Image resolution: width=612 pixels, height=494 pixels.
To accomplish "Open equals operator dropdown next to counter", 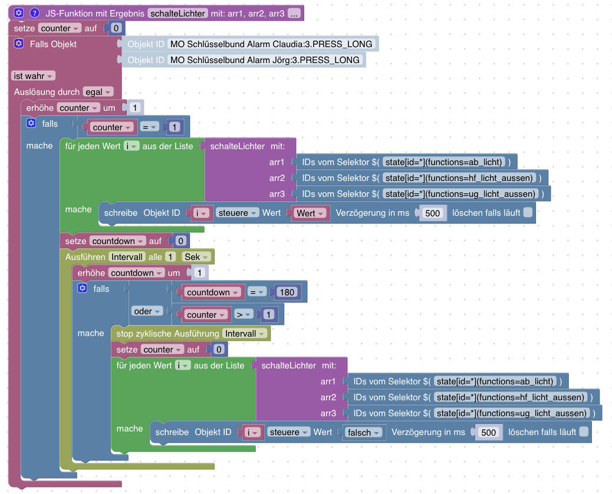I will click(x=150, y=127).
